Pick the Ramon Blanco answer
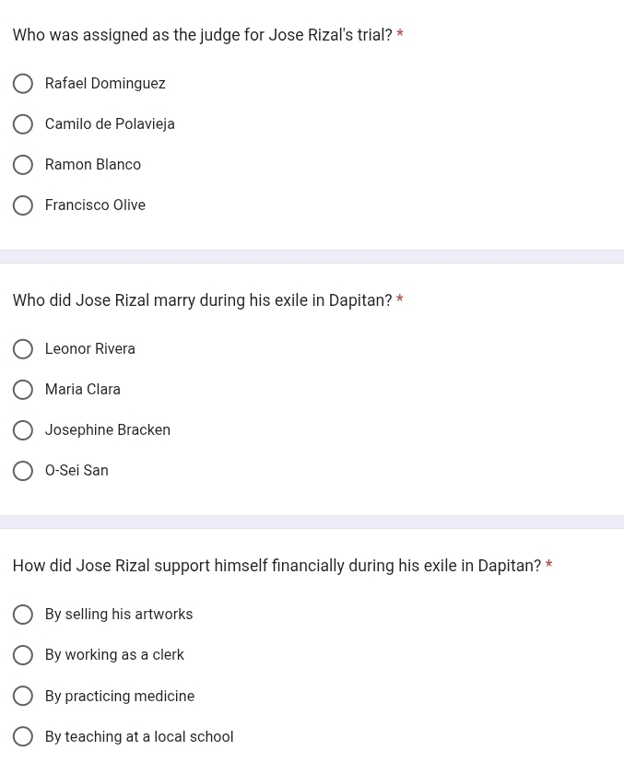This screenshot has height=774, width=624. [x=23, y=165]
